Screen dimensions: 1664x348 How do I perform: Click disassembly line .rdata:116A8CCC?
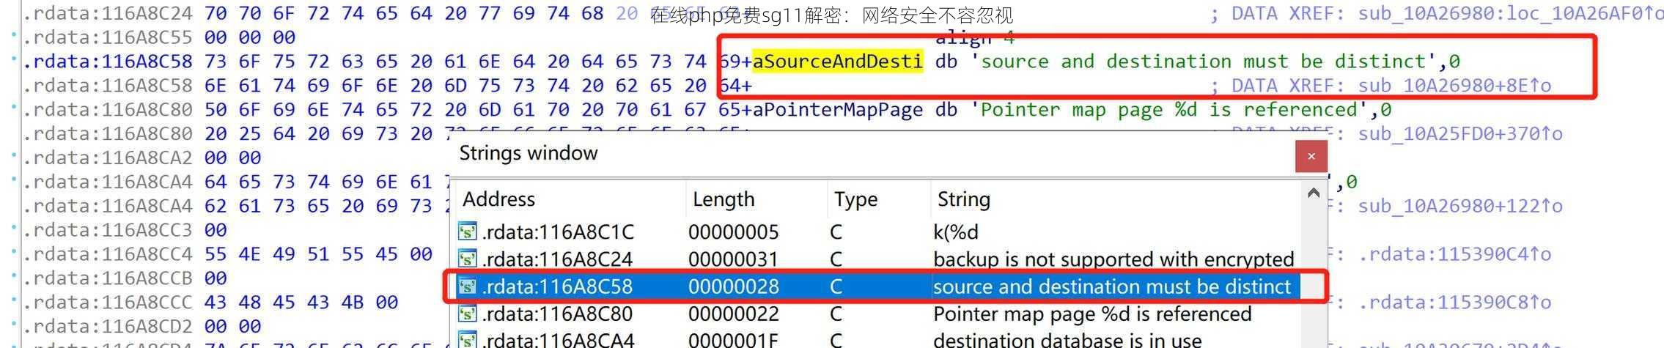[108, 303]
